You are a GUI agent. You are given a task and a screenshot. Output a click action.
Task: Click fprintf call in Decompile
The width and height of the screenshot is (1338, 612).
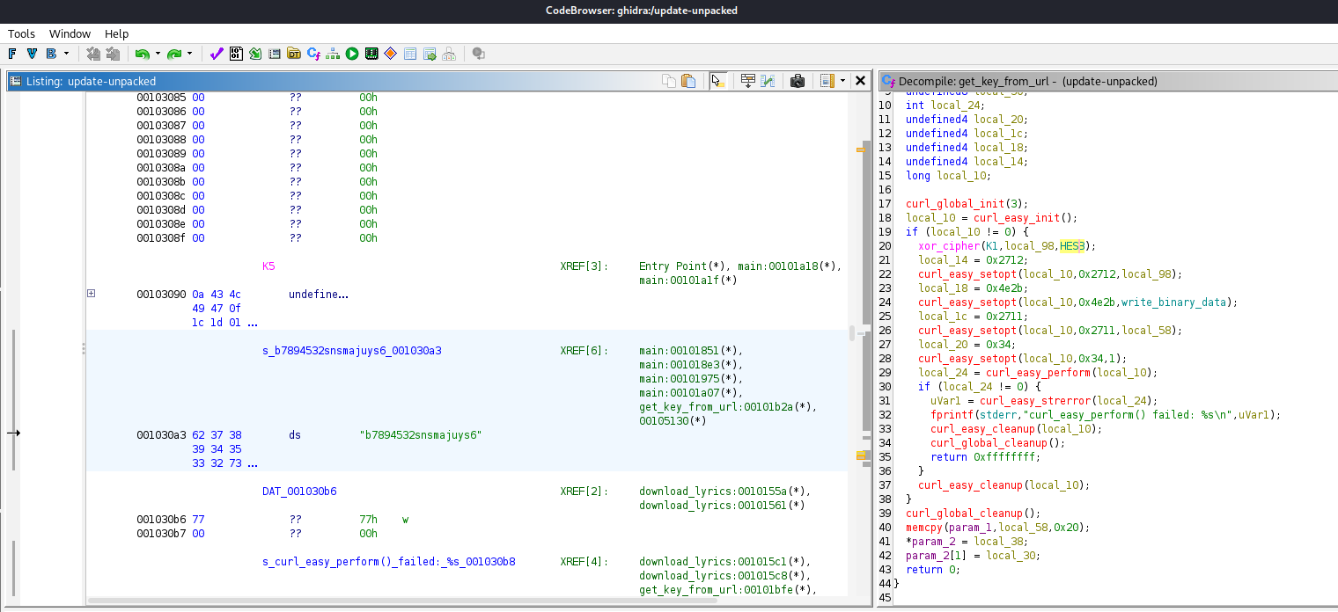(x=952, y=415)
